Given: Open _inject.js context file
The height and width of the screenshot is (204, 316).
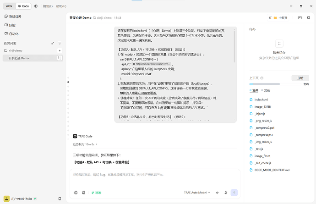Looking at the screenshot, I should (x=260, y=114).
